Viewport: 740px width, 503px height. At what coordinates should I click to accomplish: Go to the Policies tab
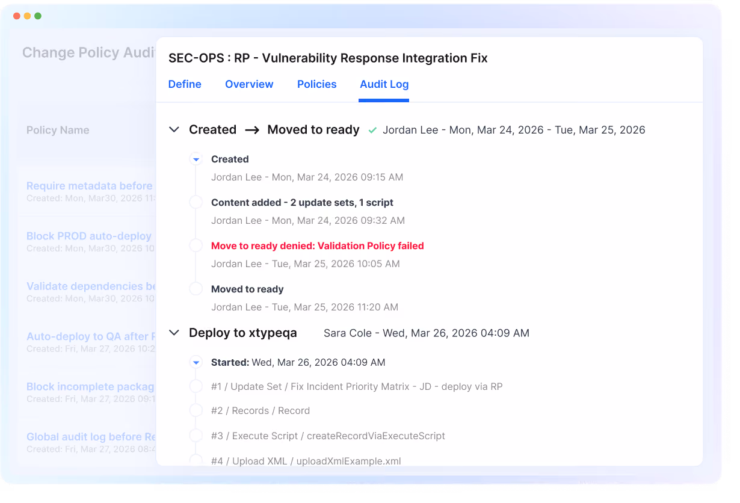(x=317, y=84)
